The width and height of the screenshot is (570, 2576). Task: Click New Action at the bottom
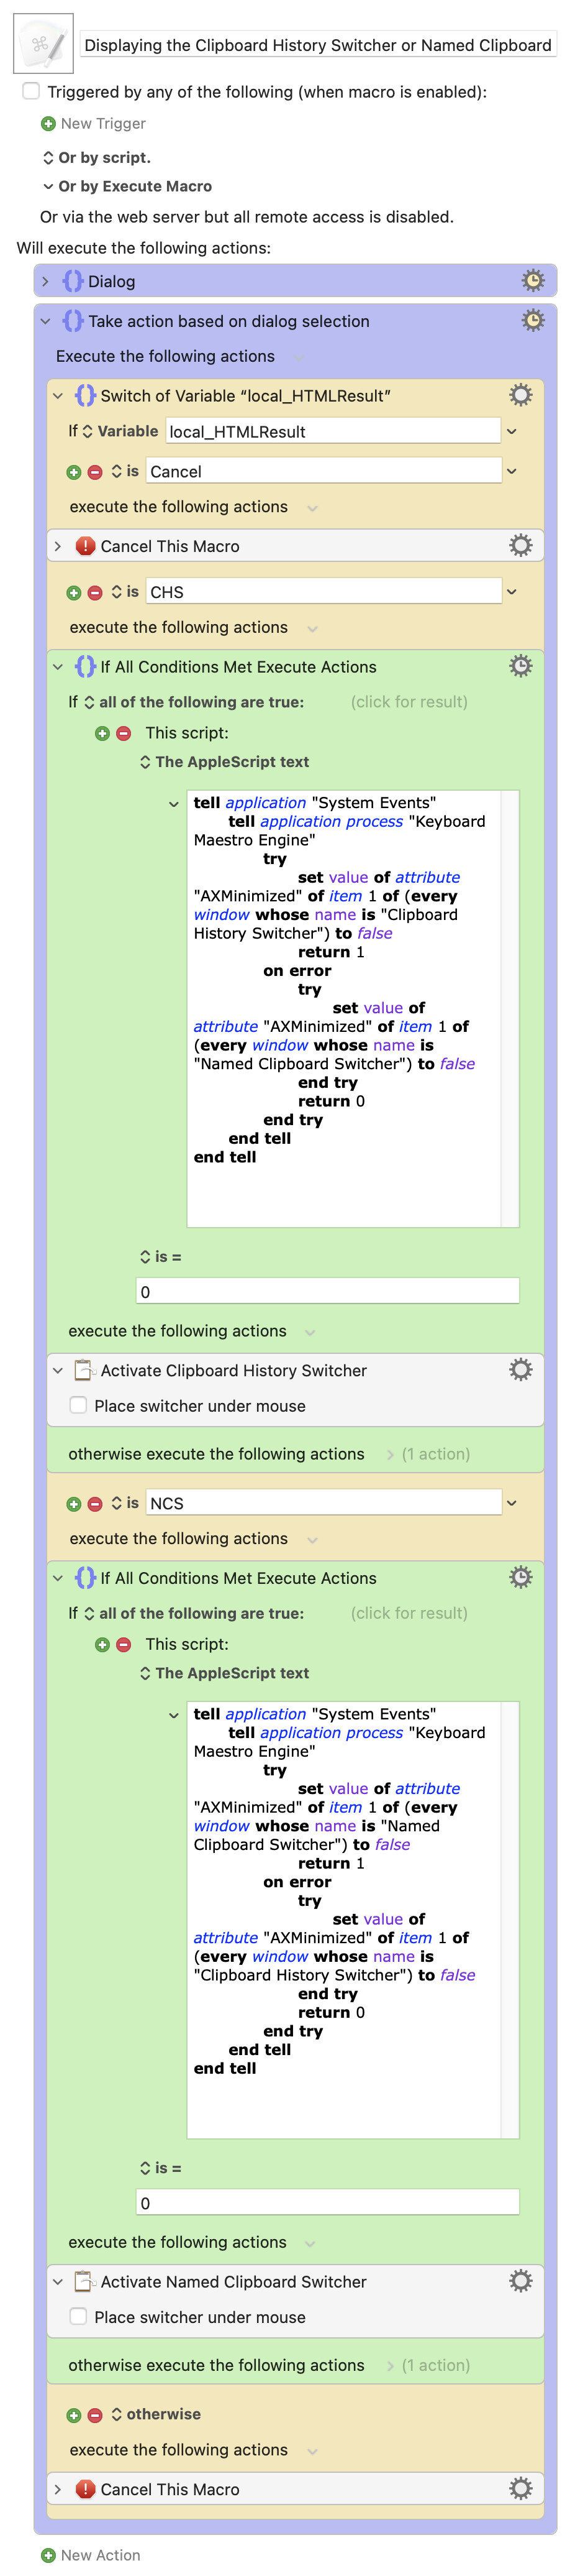pyautogui.click(x=91, y=2554)
